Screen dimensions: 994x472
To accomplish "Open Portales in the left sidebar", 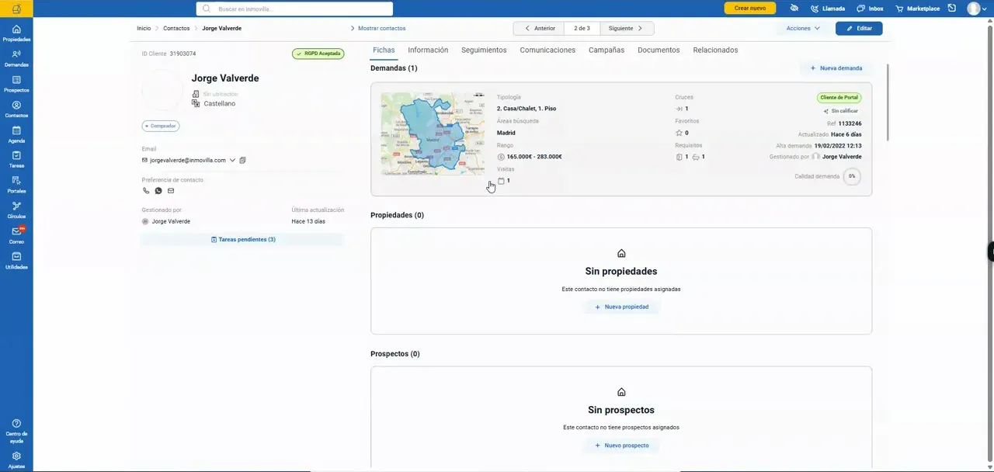I will click(16, 185).
